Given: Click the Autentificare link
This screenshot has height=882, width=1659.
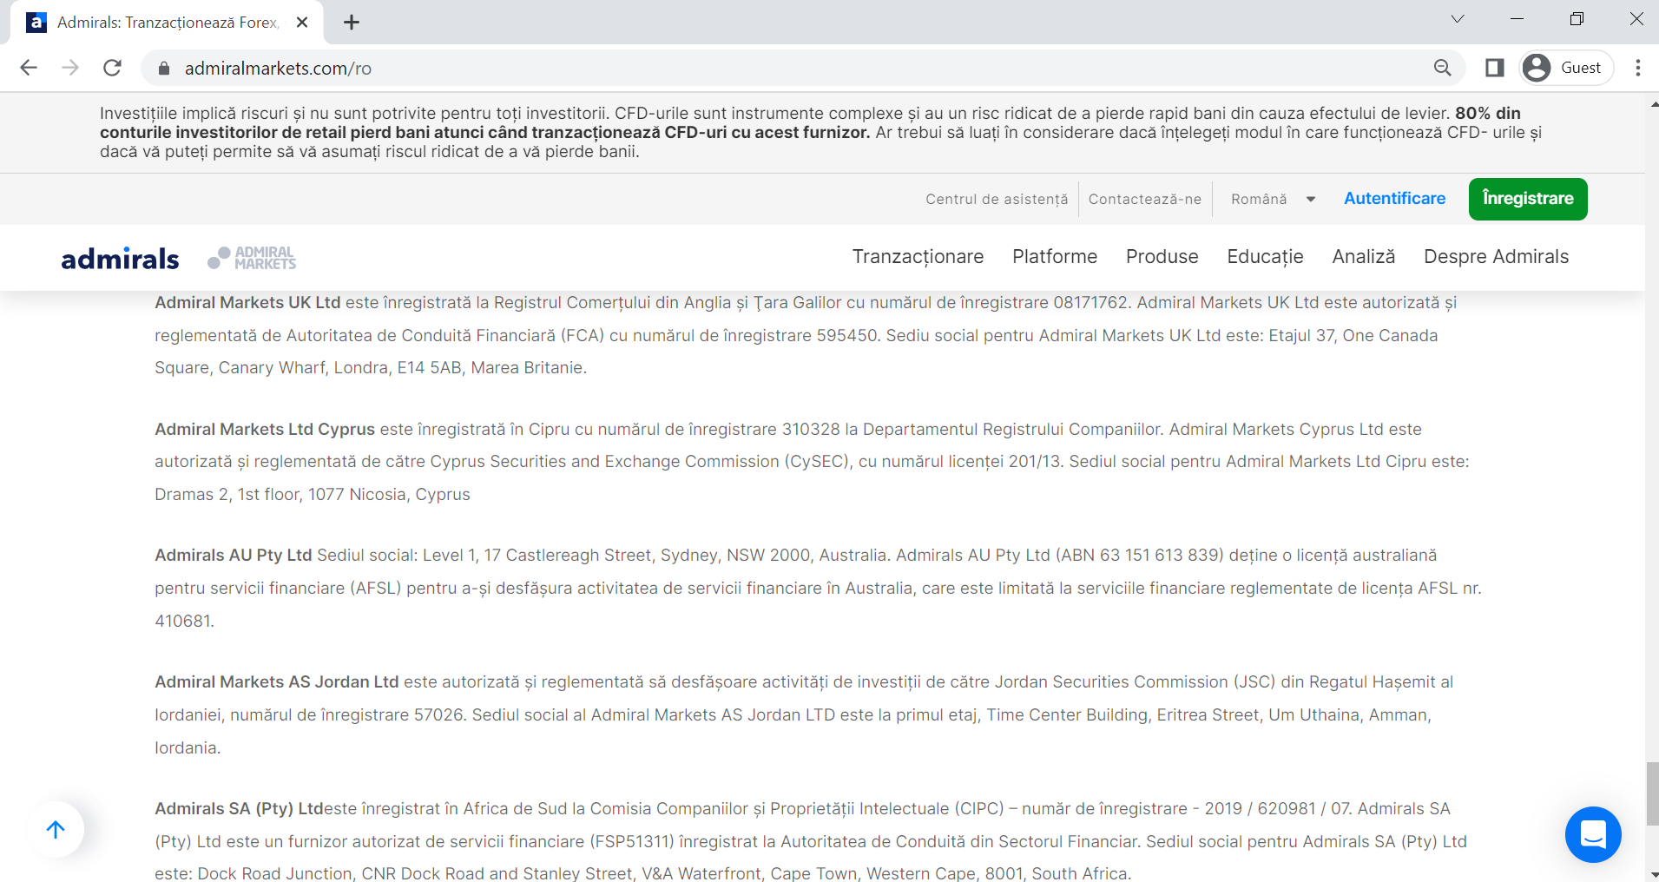Looking at the screenshot, I should (1394, 199).
